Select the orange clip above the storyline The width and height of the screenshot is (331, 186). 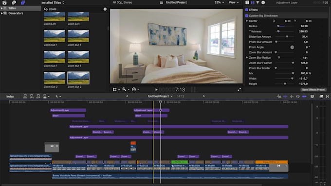tap(133, 143)
